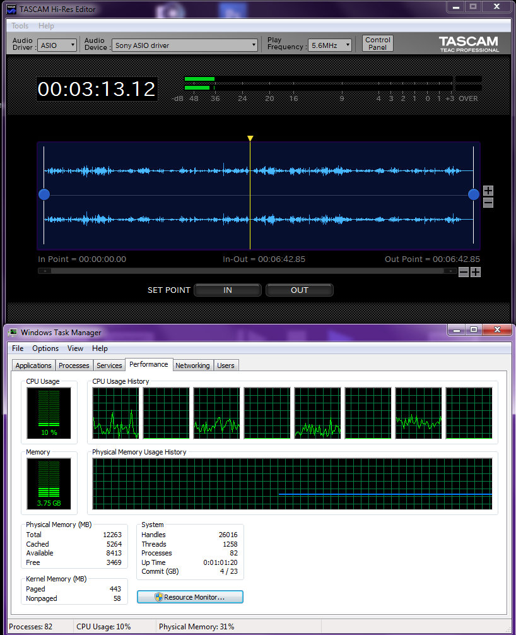Image resolution: width=516 pixels, height=635 pixels.
Task: Click the yellow playhead marker above waveform
Action: point(250,138)
